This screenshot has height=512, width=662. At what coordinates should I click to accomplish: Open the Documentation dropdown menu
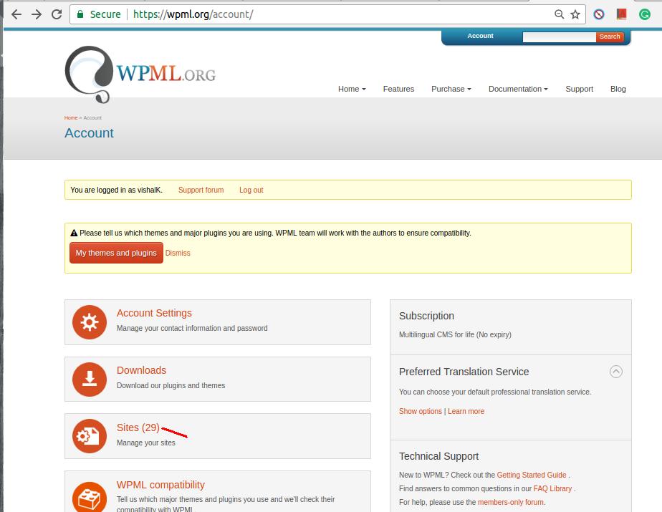tap(518, 89)
